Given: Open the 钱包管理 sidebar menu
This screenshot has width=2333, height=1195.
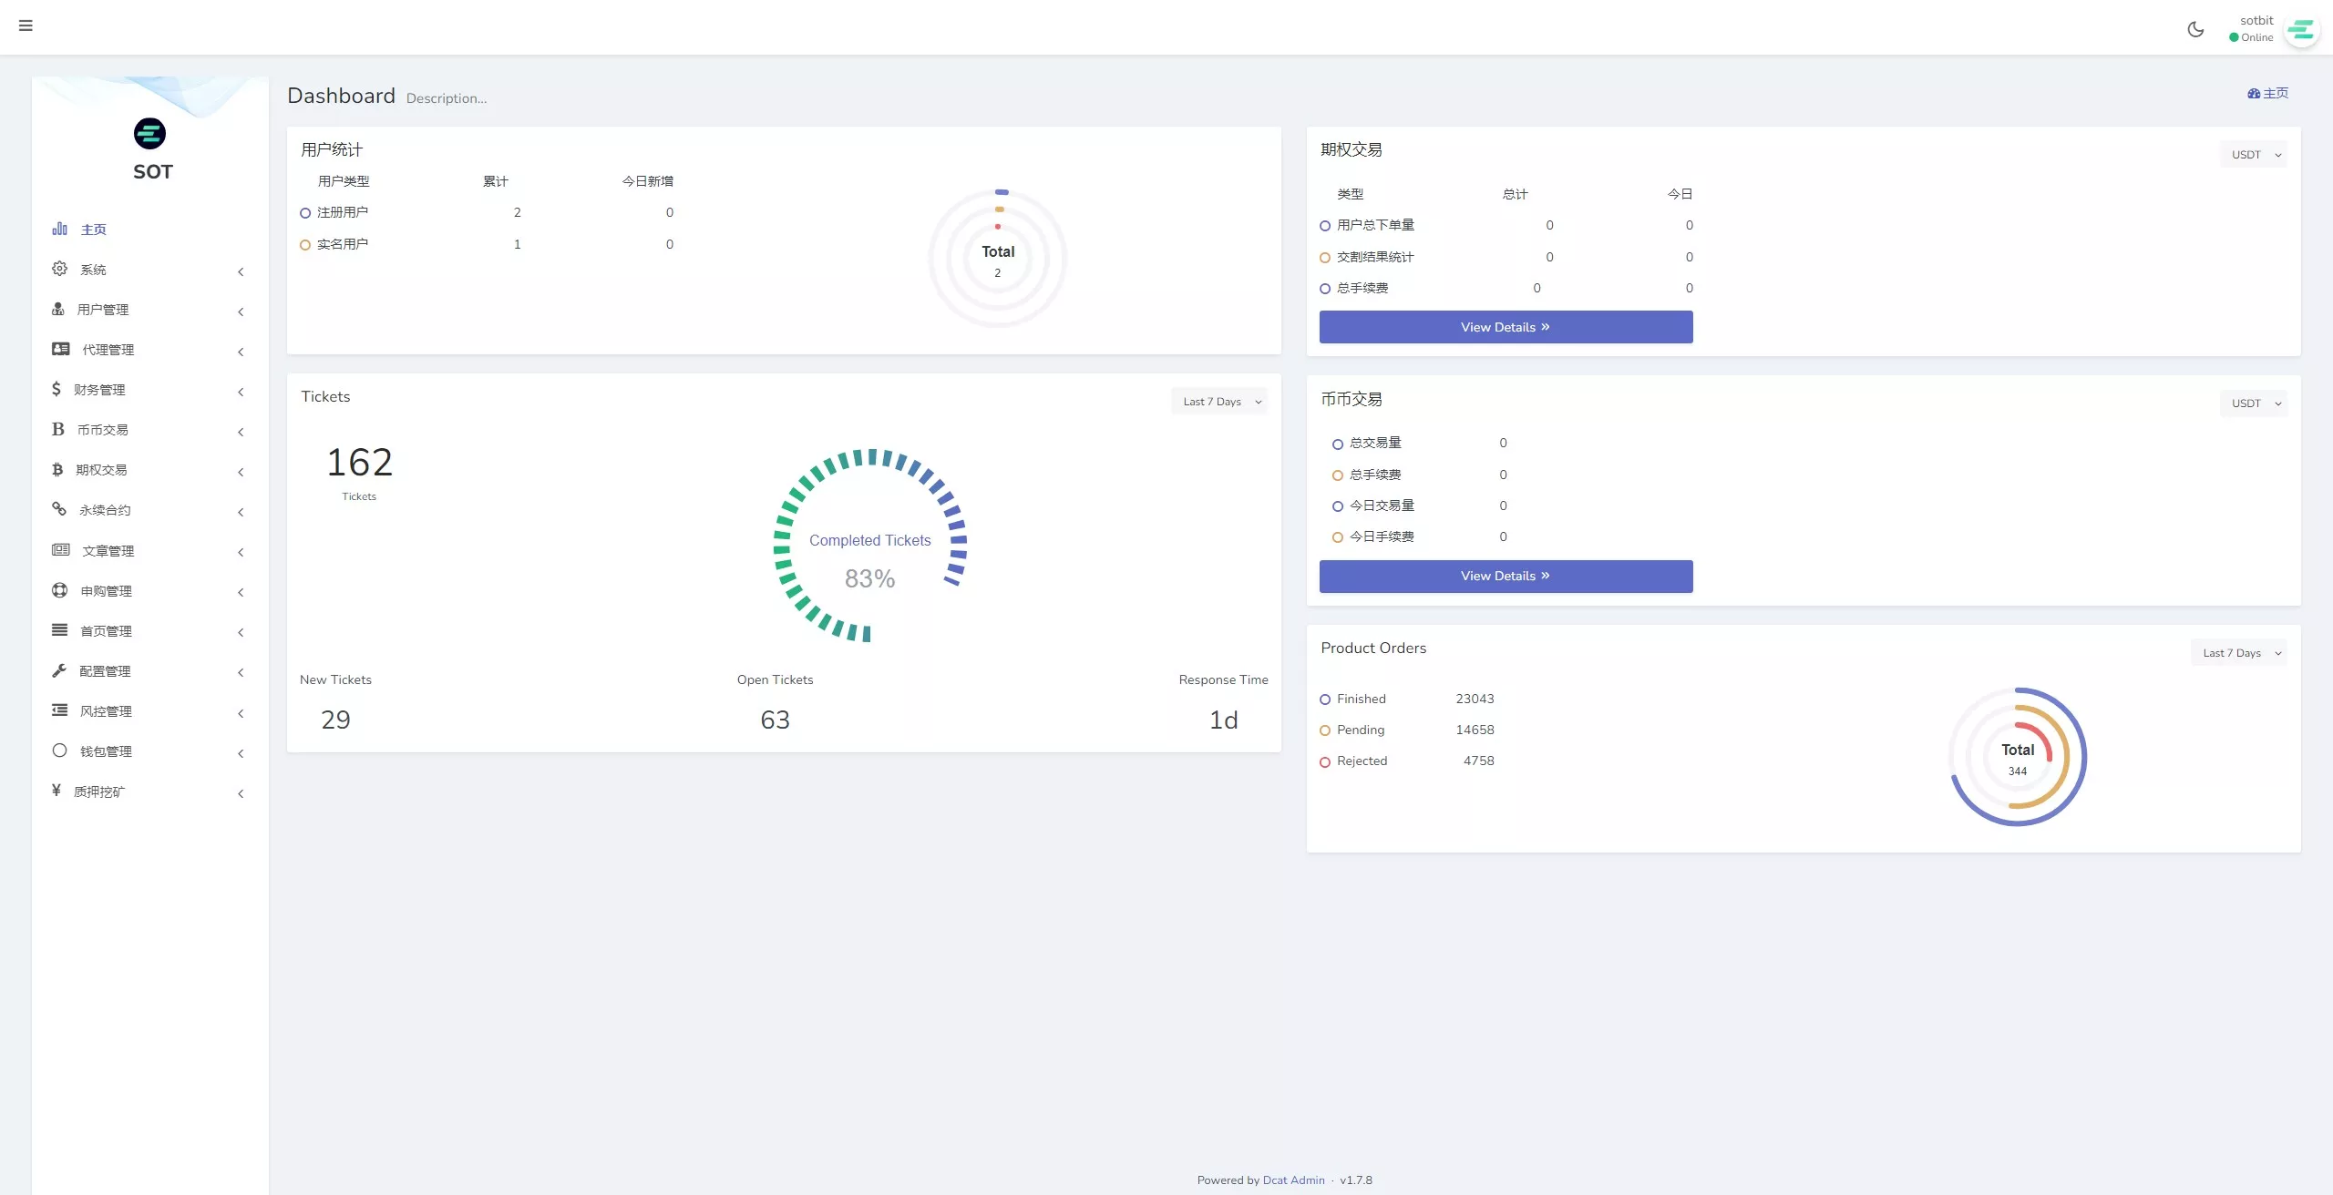Looking at the screenshot, I should point(106,751).
